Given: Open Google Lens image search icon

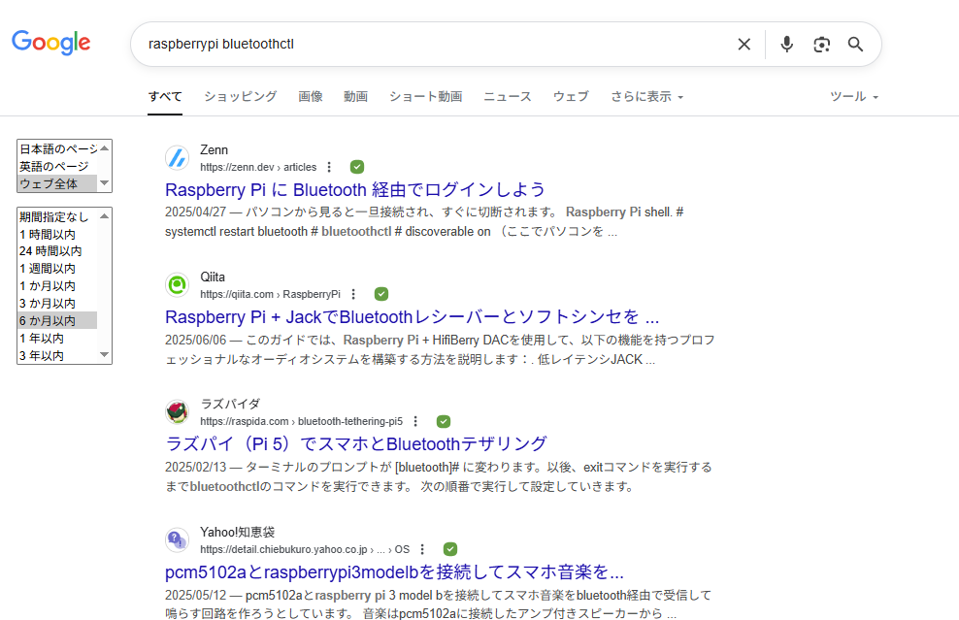Looking at the screenshot, I should pos(821,44).
